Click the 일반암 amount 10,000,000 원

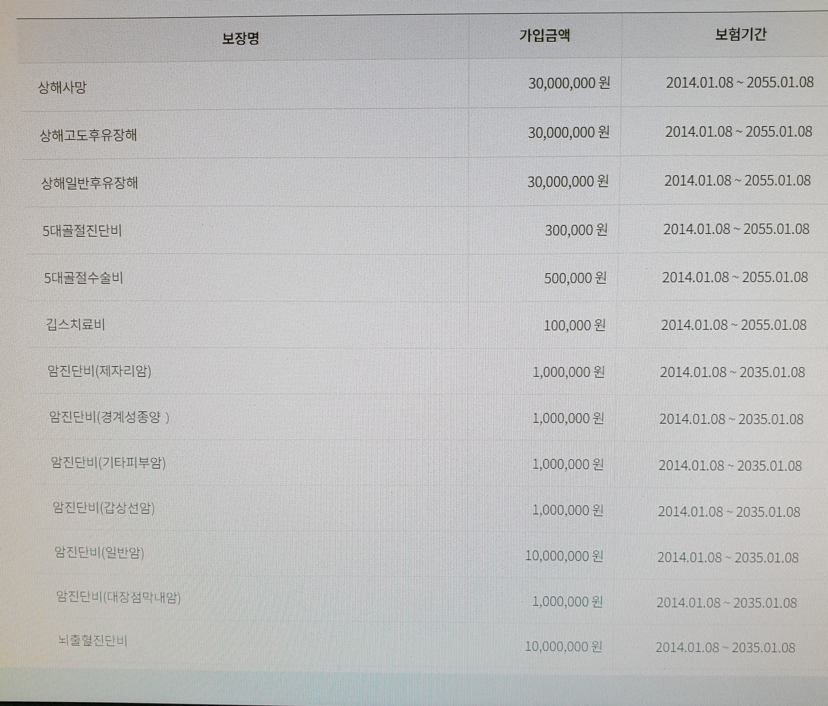point(564,556)
